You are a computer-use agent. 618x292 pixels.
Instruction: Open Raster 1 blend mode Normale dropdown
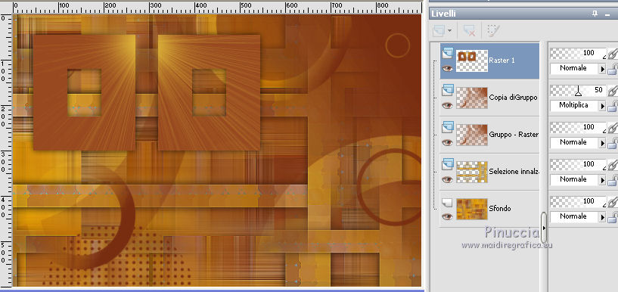578,69
